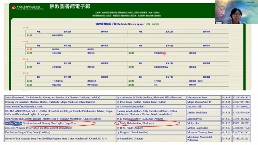Open the red issue link under 2013

click(29, 49)
